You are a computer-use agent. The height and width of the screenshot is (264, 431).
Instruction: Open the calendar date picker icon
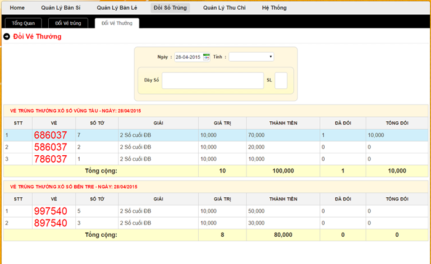(x=207, y=57)
